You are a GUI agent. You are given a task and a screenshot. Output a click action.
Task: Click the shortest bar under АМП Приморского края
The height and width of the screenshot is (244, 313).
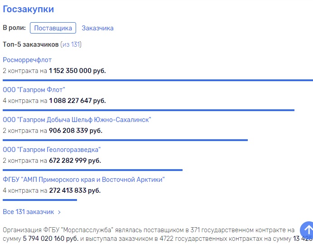tap(40, 200)
